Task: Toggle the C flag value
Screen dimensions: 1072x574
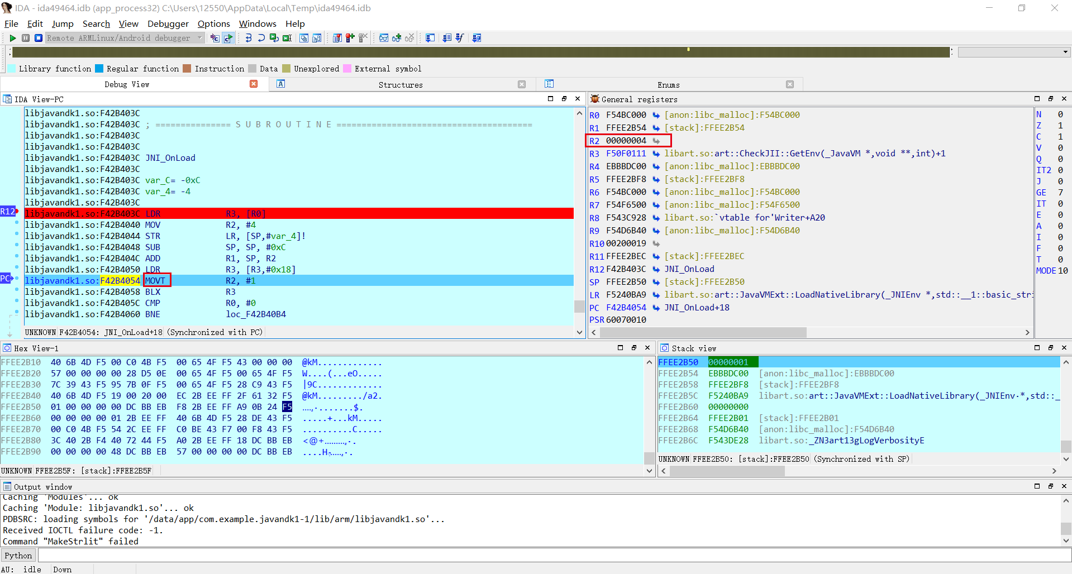Action: pos(1060,137)
